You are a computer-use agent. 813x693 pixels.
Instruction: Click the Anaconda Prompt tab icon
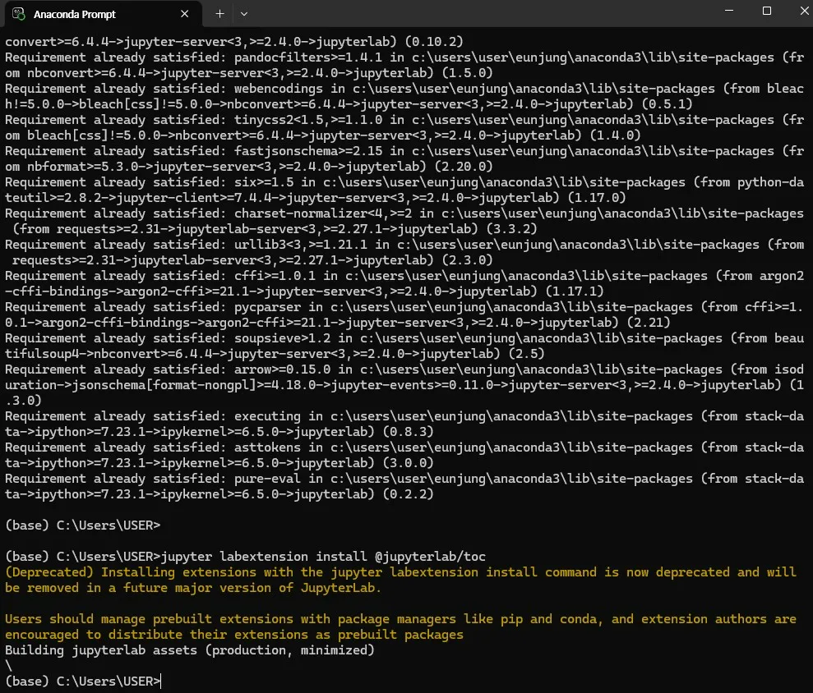19,14
